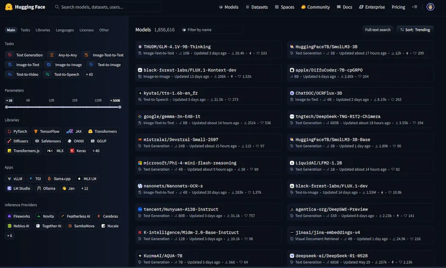Click the HuggingFaceTB avatar on SmolLM3-3B

292,47
